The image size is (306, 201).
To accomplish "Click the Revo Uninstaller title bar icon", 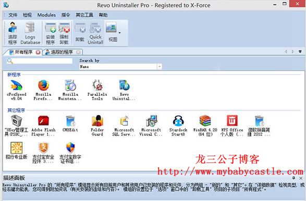I will pos(6,5).
